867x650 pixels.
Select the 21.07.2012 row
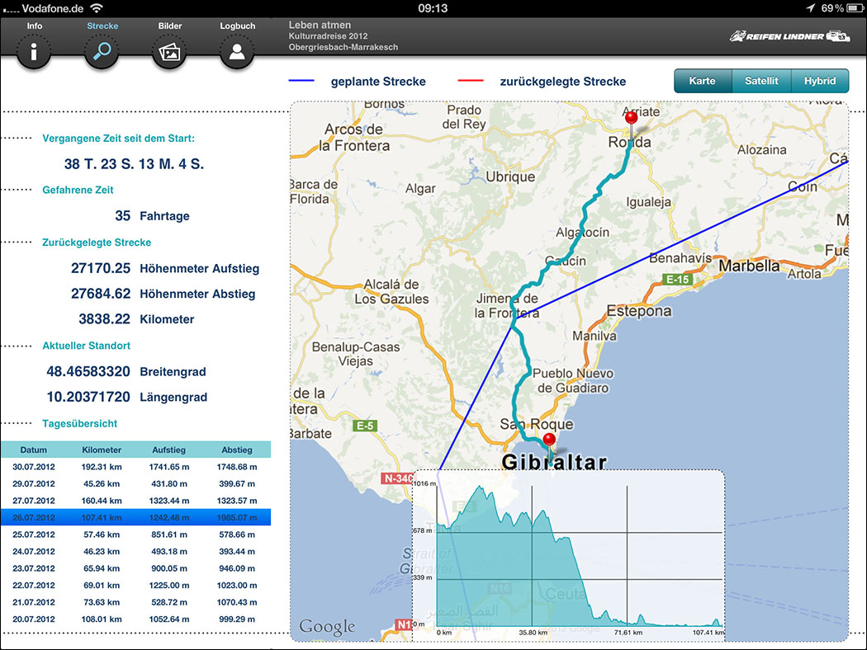[x=135, y=602]
